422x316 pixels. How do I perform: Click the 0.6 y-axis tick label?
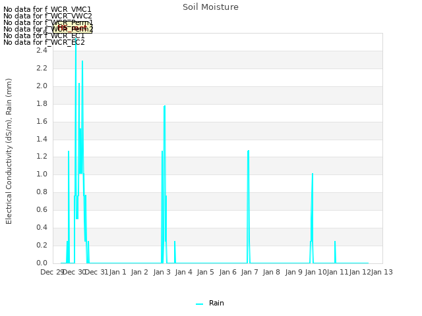pyautogui.click(x=42, y=209)
